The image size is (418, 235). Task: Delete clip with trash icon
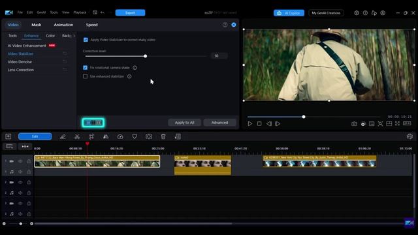click(x=163, y=136)
